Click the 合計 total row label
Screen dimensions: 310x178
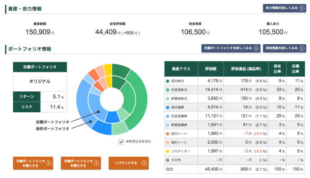[x=170, y=169]
